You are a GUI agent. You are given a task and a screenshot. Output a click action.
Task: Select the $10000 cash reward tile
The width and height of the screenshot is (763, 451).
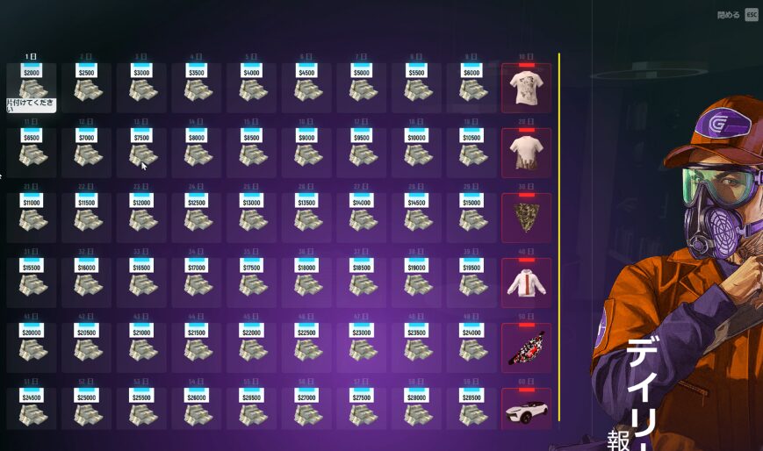(416, 152)
